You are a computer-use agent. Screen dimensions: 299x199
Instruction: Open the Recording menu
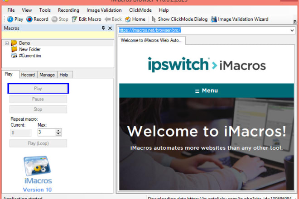point(68,10)
